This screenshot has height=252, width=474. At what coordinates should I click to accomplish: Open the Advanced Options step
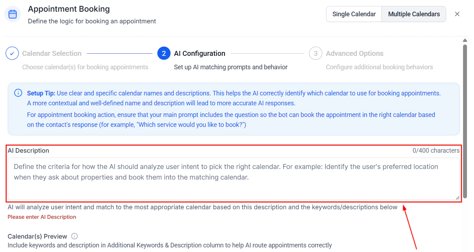tap(354, 53)
